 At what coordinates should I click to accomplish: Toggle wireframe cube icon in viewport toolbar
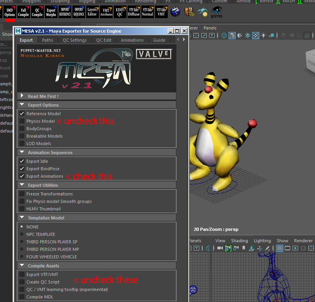(x=224, y=35)
